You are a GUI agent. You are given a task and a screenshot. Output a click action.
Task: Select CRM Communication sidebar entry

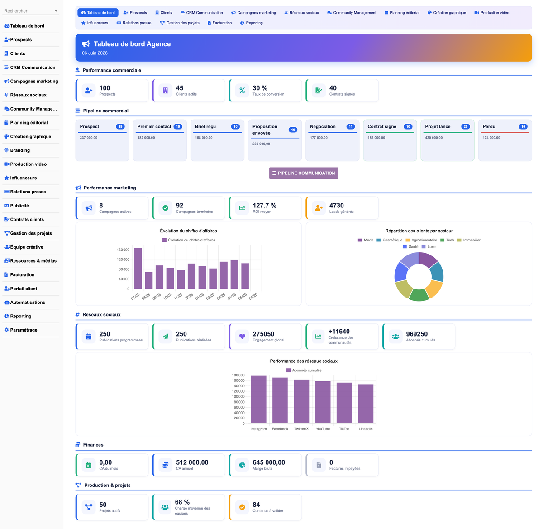coord(31,67)
